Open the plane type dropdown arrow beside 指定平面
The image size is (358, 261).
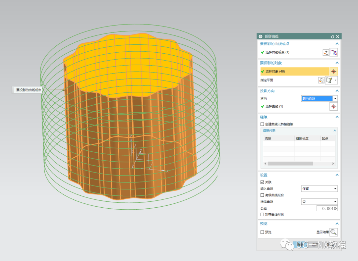(x=335, y=80)
